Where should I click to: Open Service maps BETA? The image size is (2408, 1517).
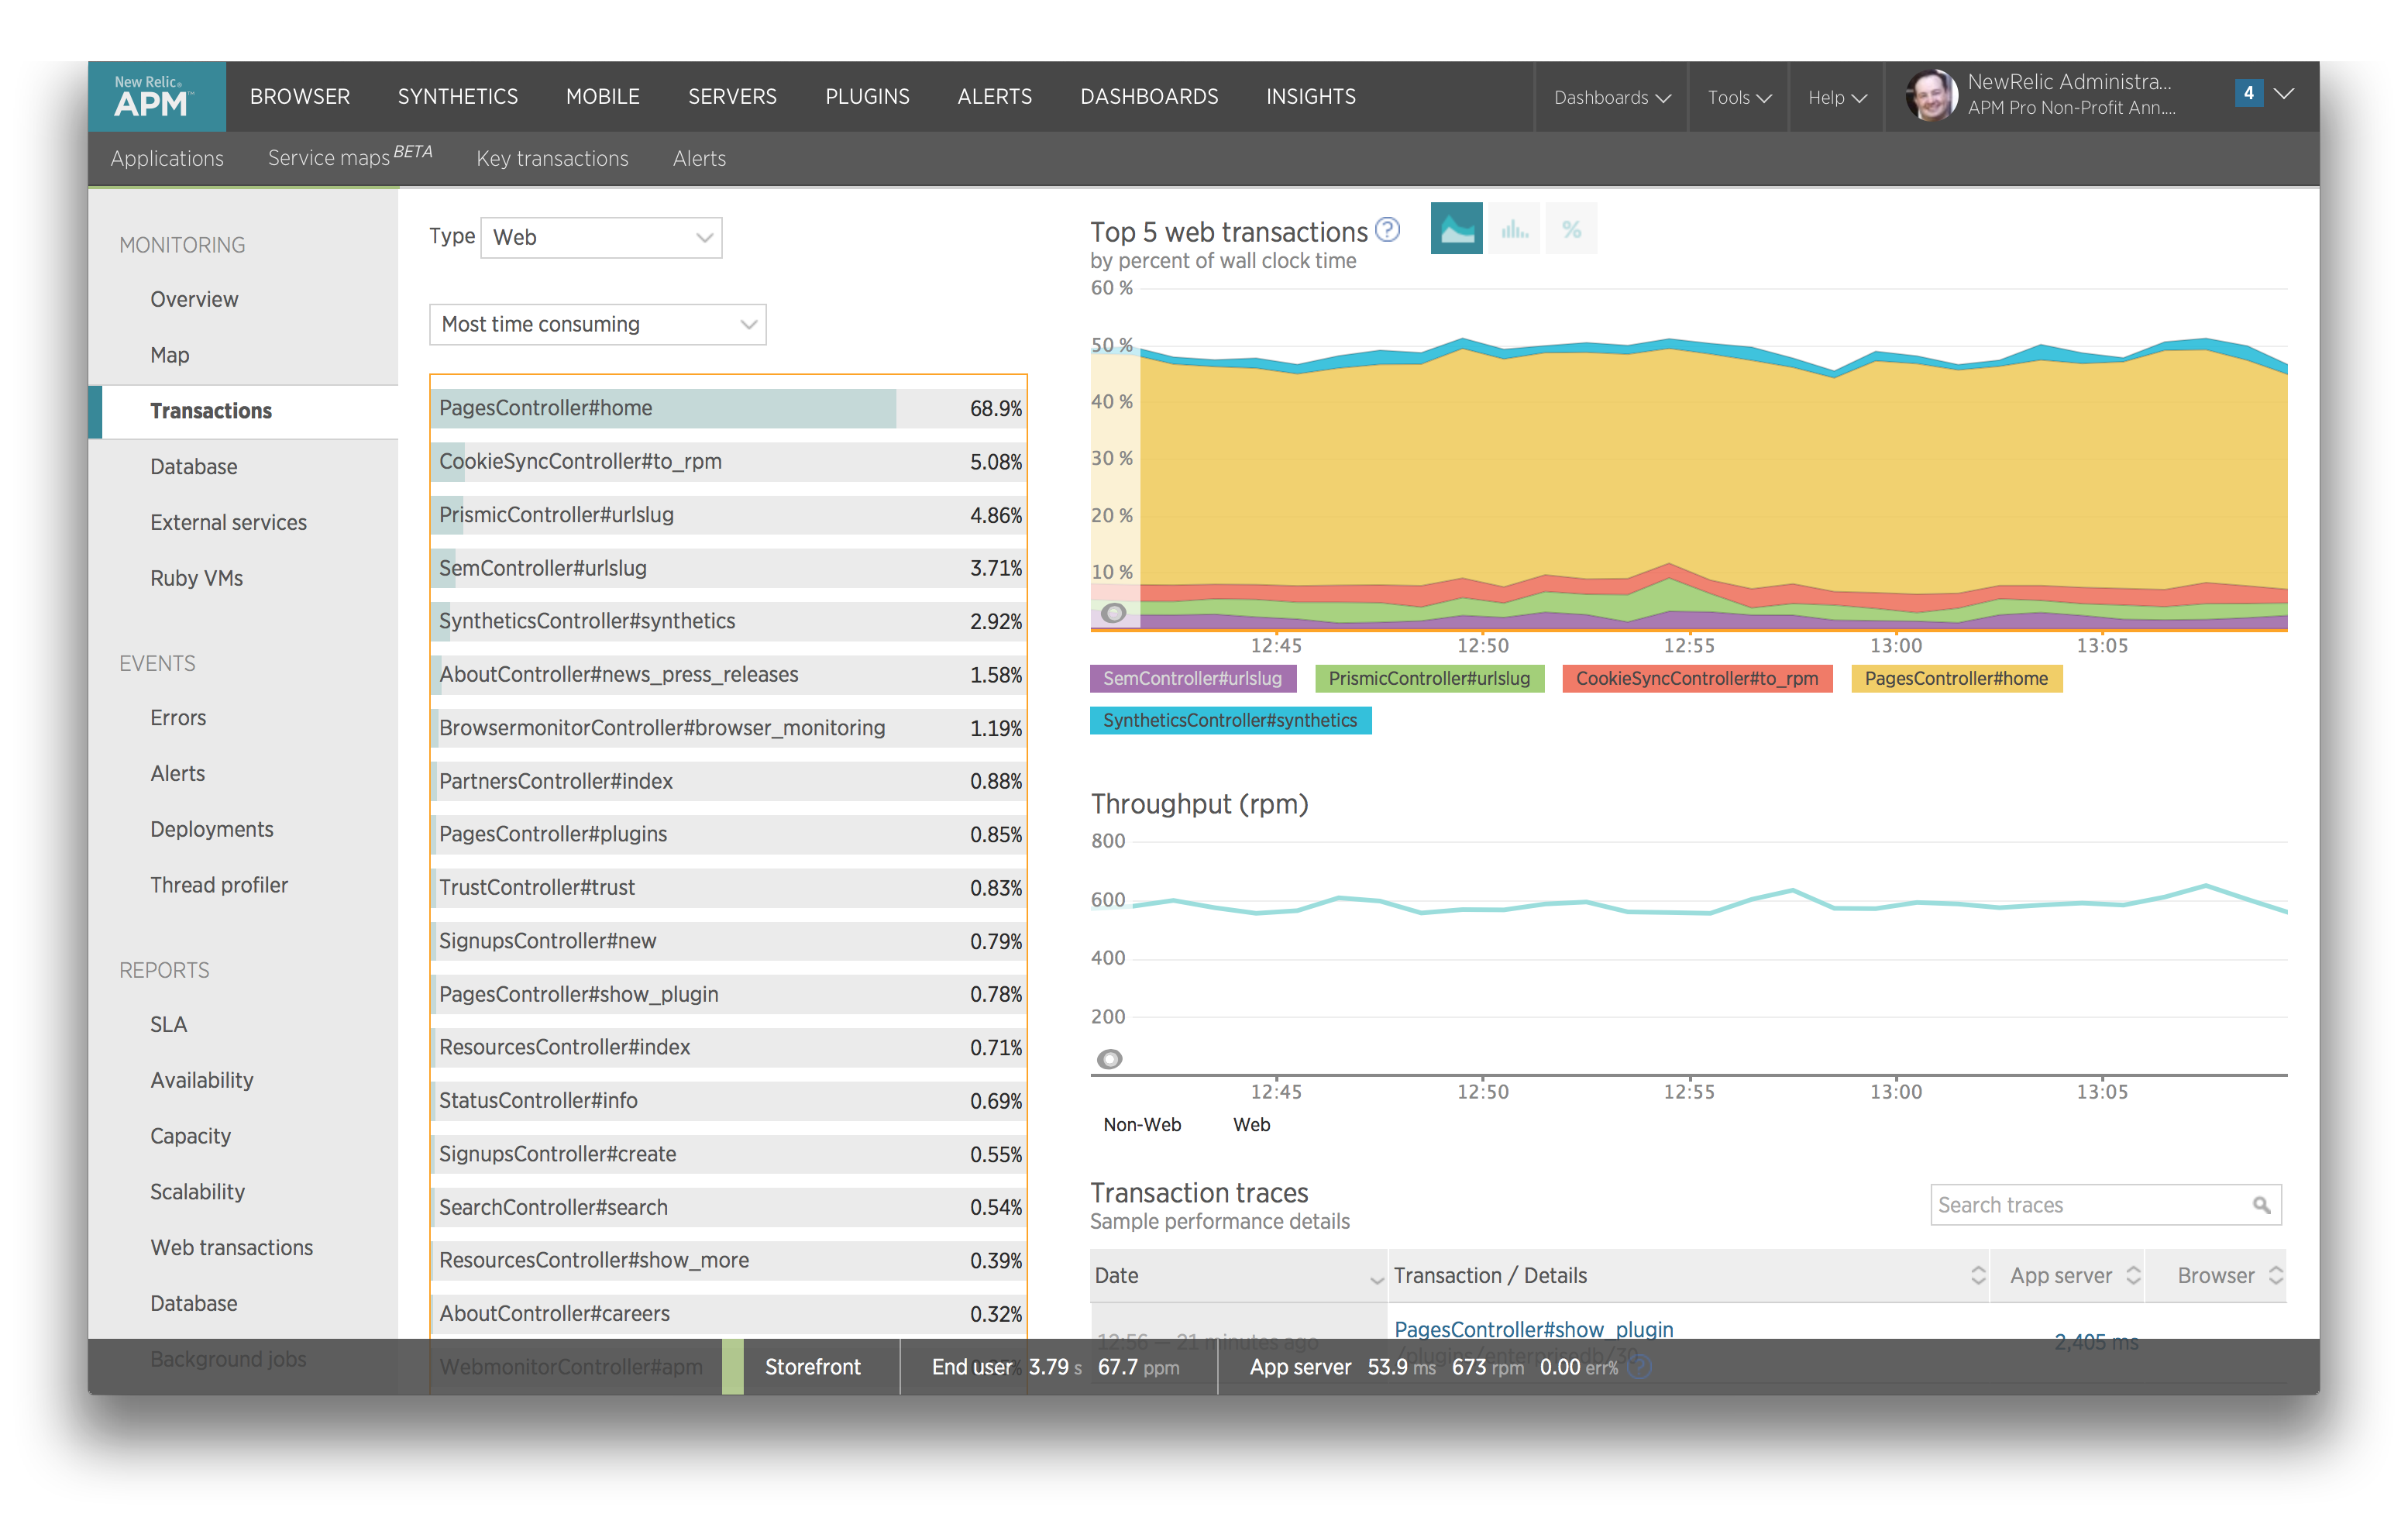coord(350,156)
